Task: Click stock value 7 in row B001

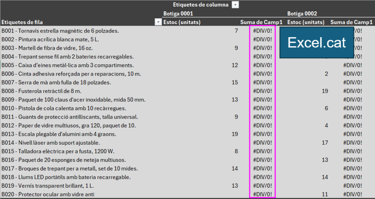Action: 236,31
